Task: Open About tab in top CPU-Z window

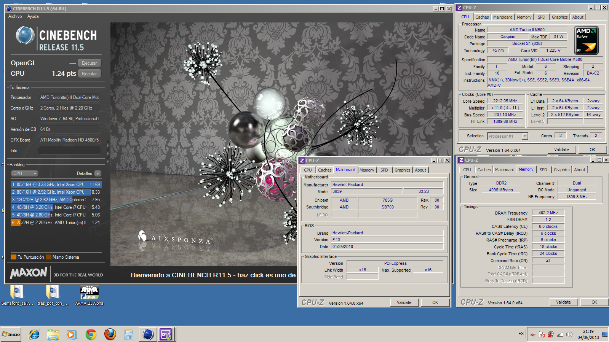Action: (578, 17)
